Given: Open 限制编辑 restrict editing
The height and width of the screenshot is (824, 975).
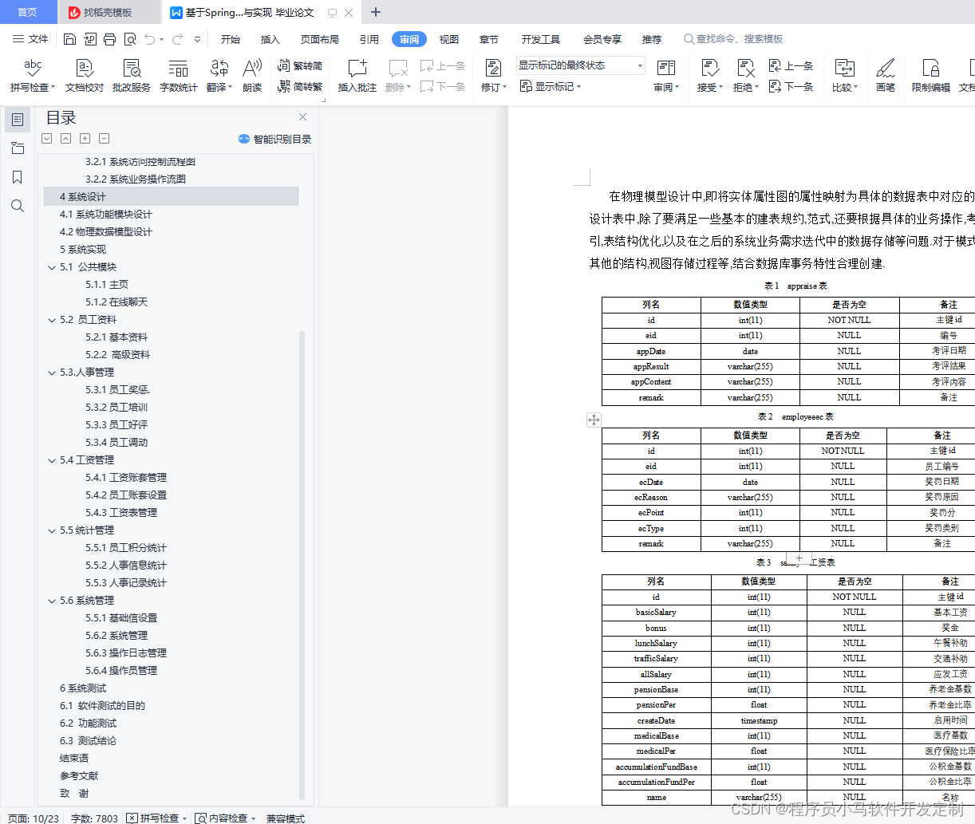Looking at the screenshot, I should coord(931,76).
